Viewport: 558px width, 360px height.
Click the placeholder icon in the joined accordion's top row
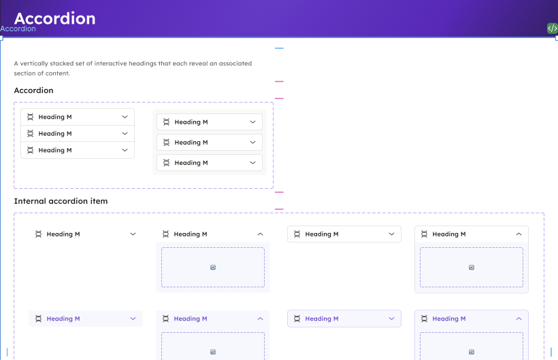coord(30,117)
